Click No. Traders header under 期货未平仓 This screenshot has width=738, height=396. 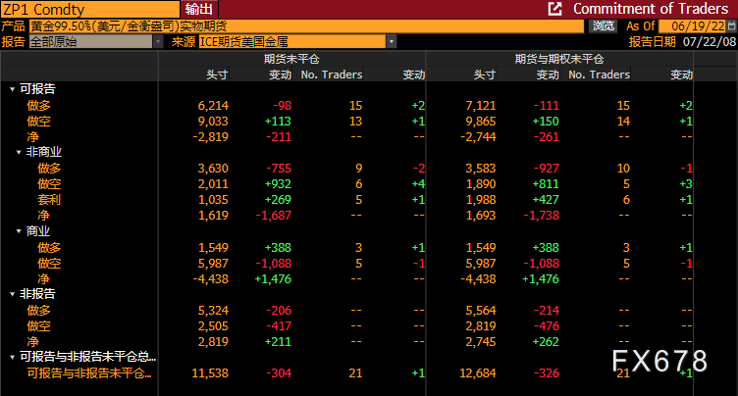[332, 74]
